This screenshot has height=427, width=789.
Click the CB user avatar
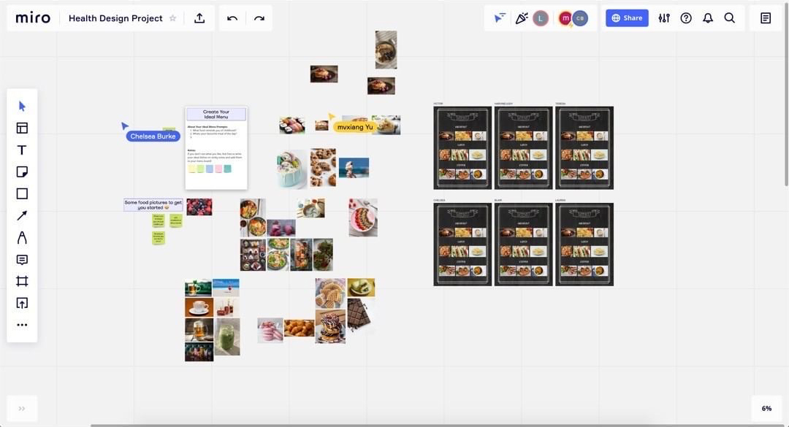click(580, 18)
